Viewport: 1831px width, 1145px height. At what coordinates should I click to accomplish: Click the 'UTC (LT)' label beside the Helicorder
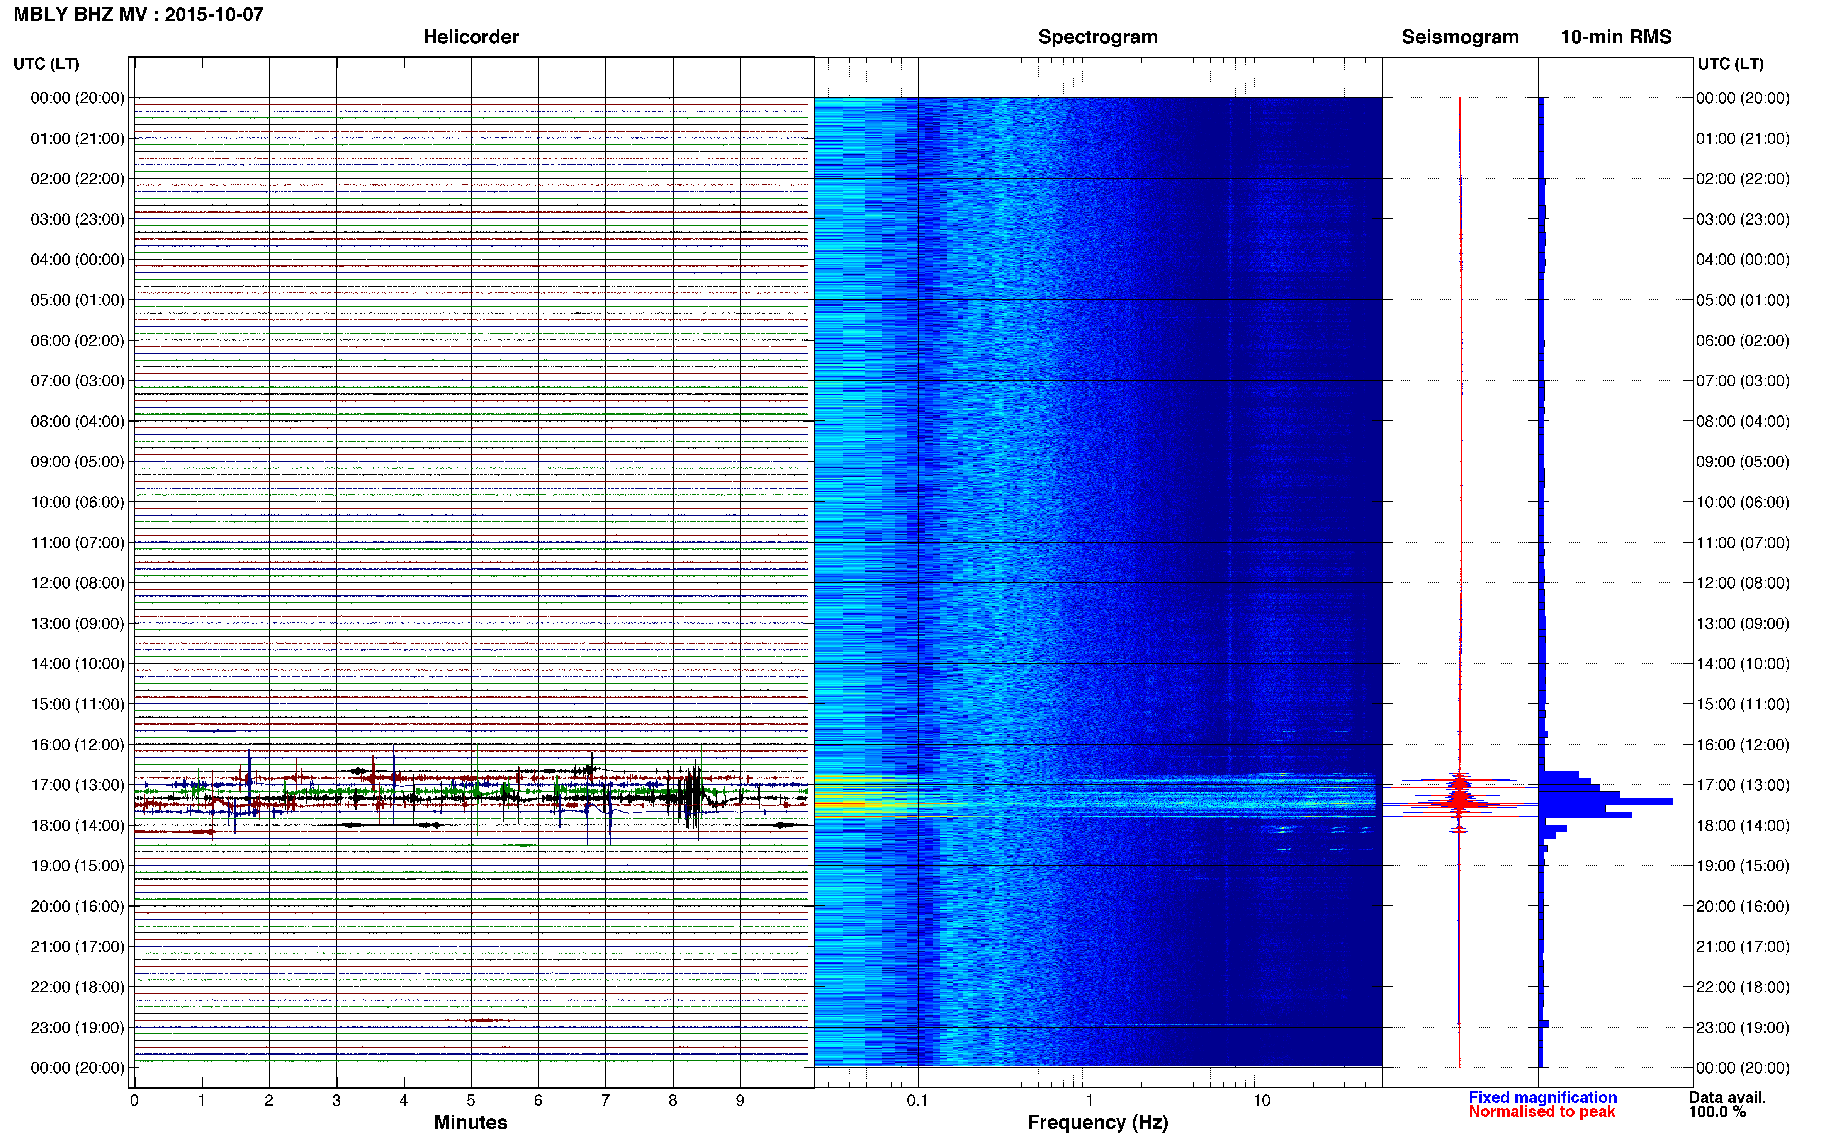point(46,64)
